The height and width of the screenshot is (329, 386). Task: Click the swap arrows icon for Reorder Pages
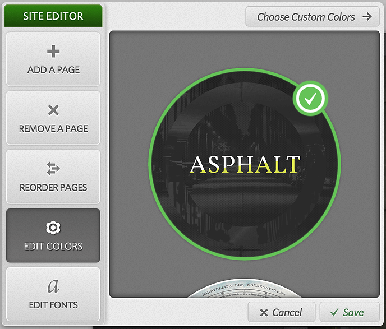pos(53,169)
